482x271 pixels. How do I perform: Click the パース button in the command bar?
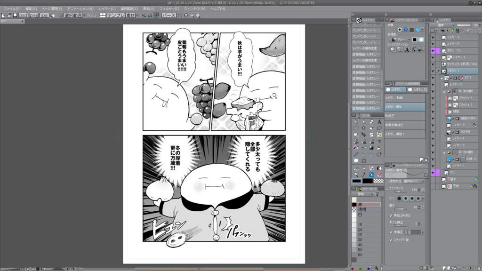(169, 16)
